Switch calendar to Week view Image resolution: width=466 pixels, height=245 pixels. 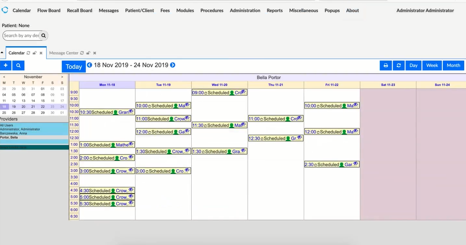pos(432,65)
